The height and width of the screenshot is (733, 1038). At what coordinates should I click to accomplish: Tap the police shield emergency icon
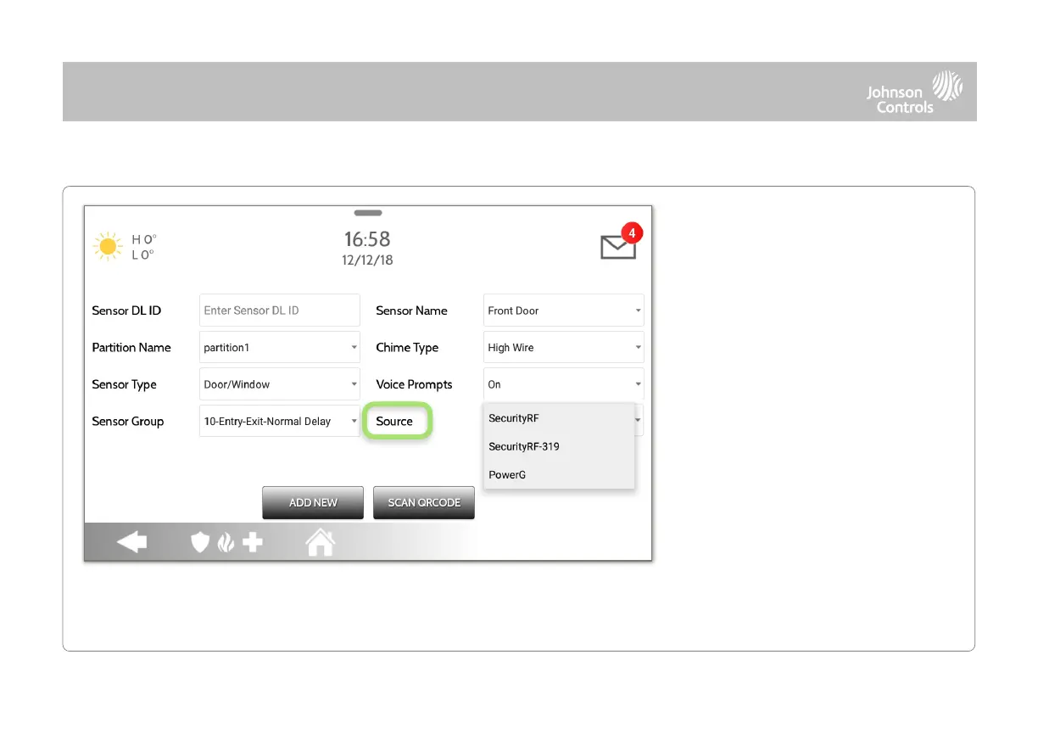[x=199, y=542]
